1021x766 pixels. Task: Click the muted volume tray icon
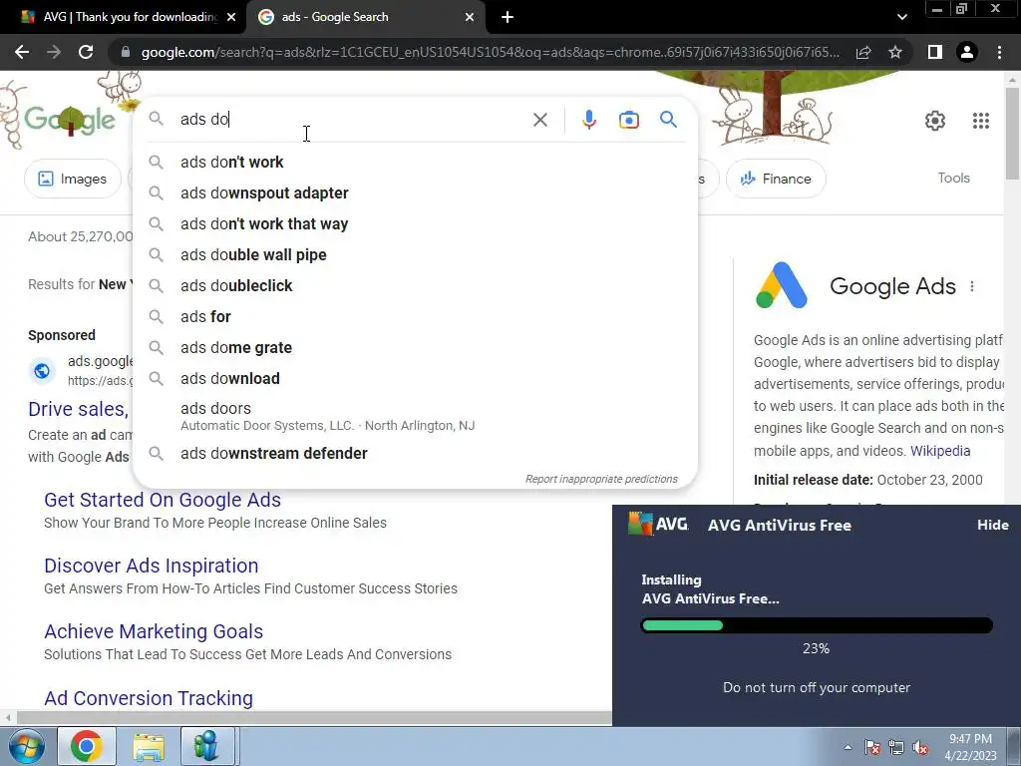pyautogui.click(x=920, y=747)
